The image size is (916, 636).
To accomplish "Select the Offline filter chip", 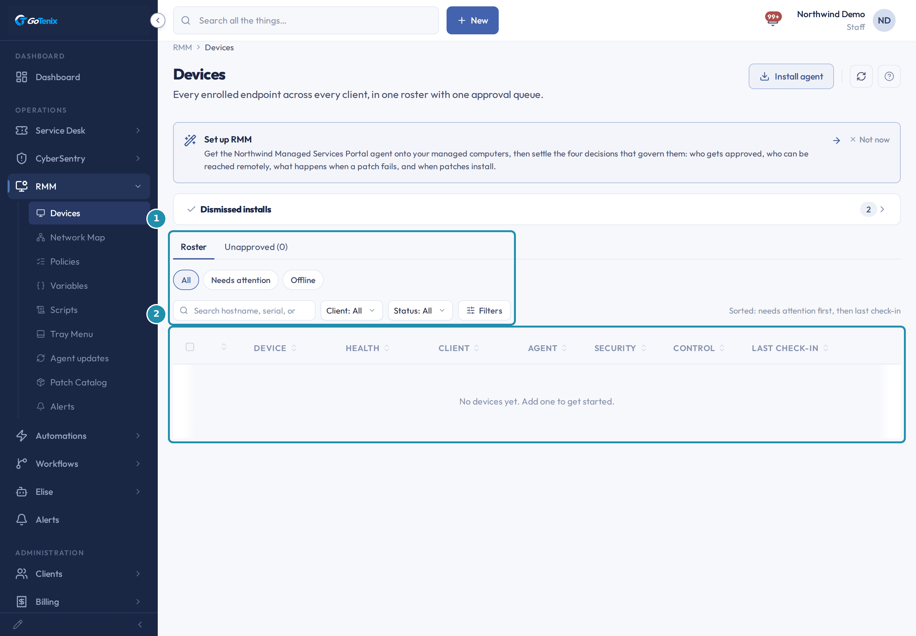I will [x=303, y=280].
